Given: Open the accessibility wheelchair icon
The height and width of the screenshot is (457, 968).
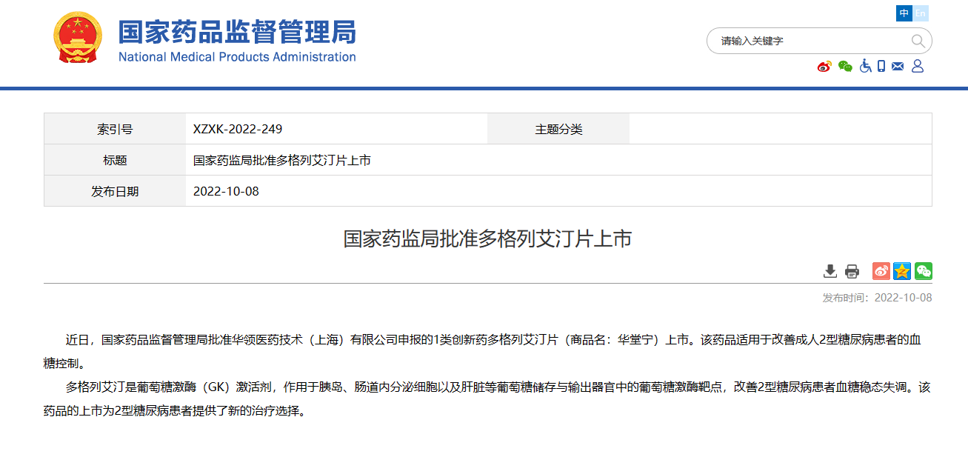Looking at the screenshot, I should 865,67.
